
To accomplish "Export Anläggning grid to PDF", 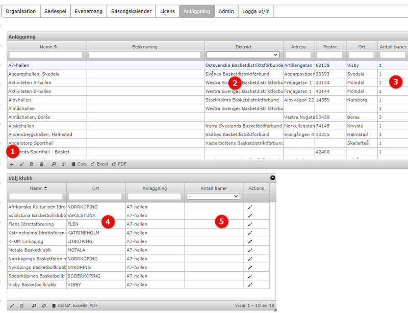I will pos(119,164).
